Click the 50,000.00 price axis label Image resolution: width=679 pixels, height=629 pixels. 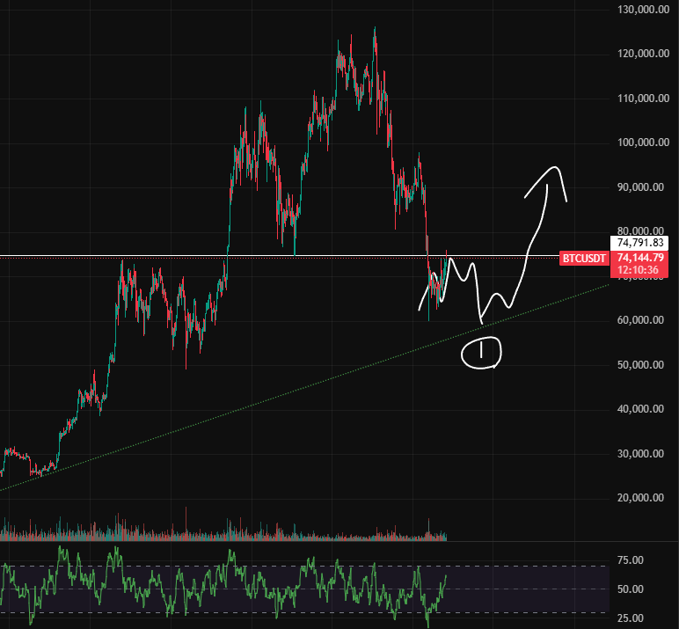click(x=640, y=365)
